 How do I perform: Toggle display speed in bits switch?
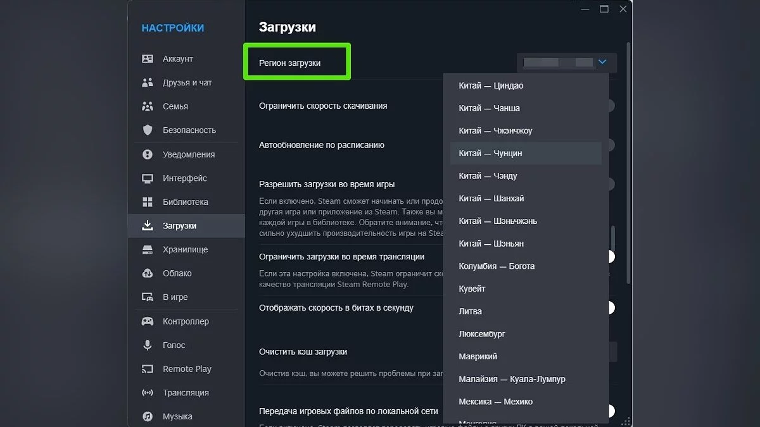611,307
